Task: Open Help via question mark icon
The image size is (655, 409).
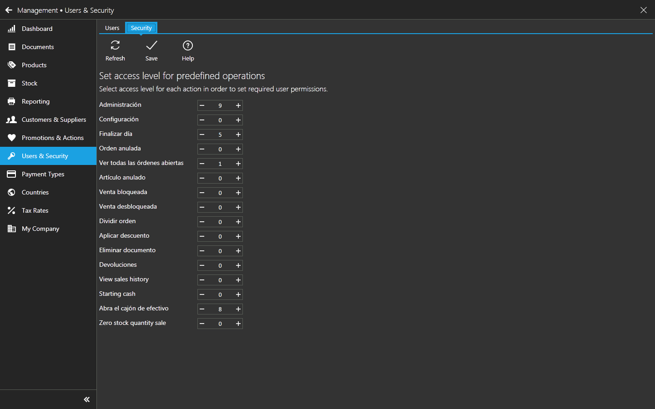Action: pyautogui.click(x=188, y=45)
